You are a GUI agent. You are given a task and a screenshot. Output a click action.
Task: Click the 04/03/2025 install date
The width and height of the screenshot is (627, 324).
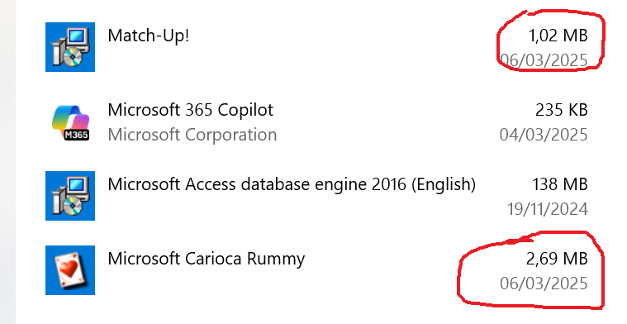point(544,135)
